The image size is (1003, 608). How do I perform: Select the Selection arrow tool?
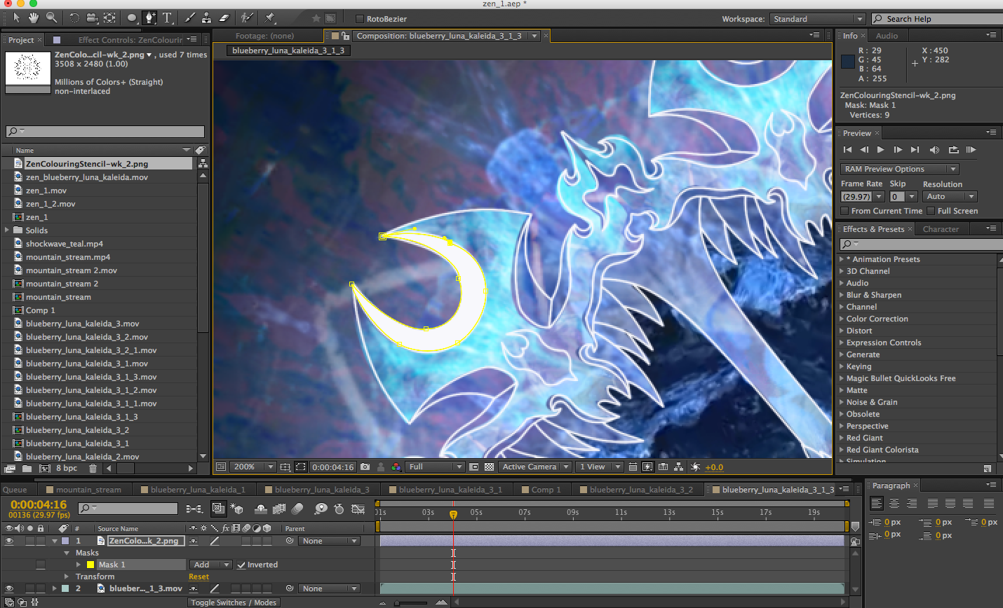pos(16,18)
